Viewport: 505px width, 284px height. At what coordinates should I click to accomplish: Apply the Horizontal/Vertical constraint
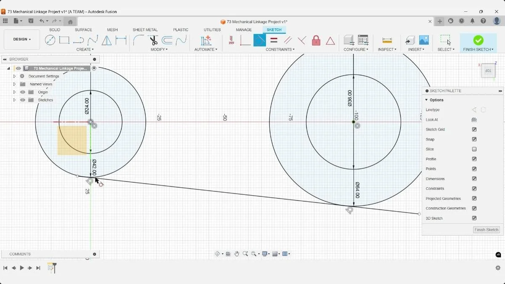(231, 40)
